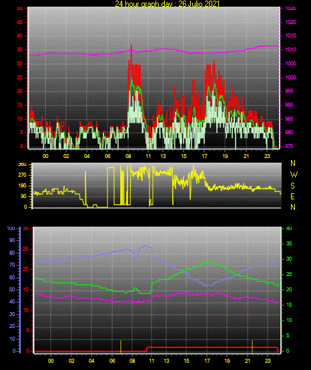Click hour label 19 under the bottom chart
The image size is (311, 370).
227,361
